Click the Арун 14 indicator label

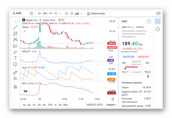click(26, 67)
